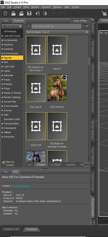Viewport: 108px width, 237px height.
Task: Open the Render Settings side tab
Action: pos(93,130)
